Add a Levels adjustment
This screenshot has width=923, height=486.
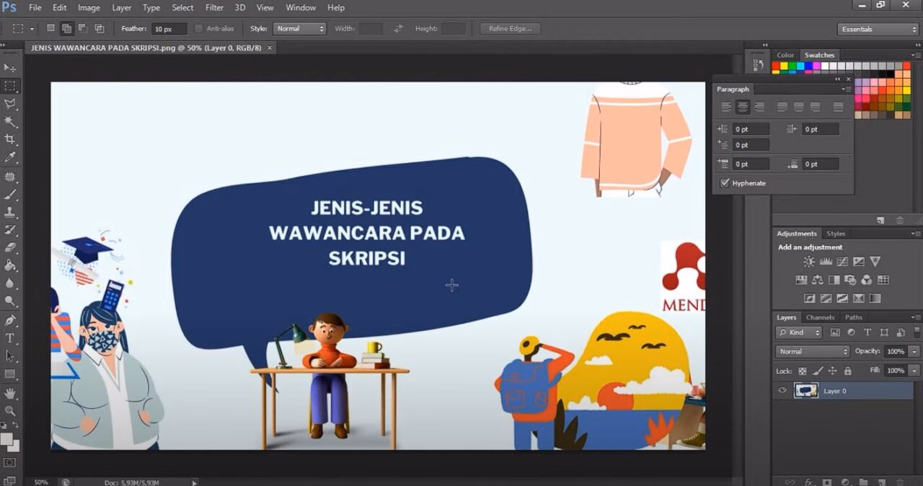(x=826, y=262)
